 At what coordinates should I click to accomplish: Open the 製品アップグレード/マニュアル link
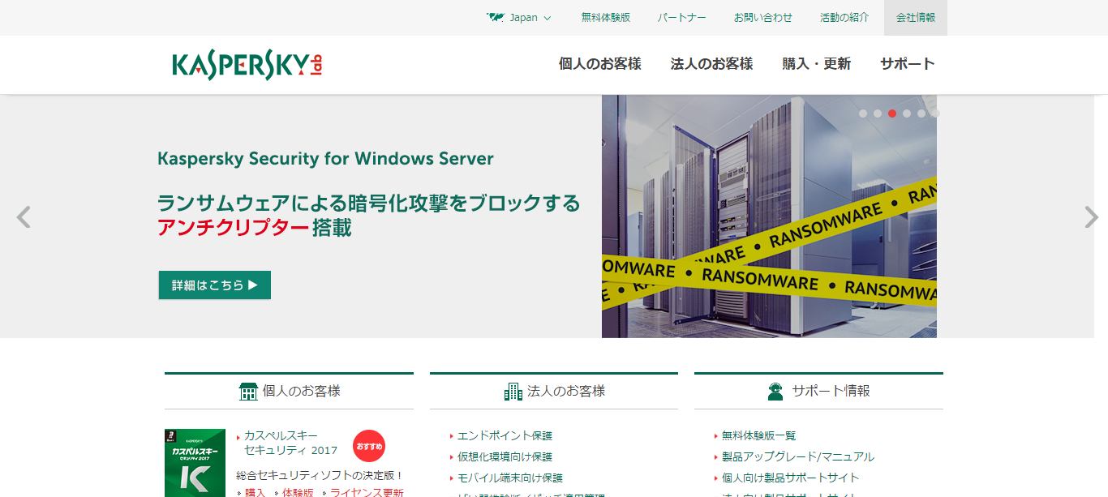[798, 457]
